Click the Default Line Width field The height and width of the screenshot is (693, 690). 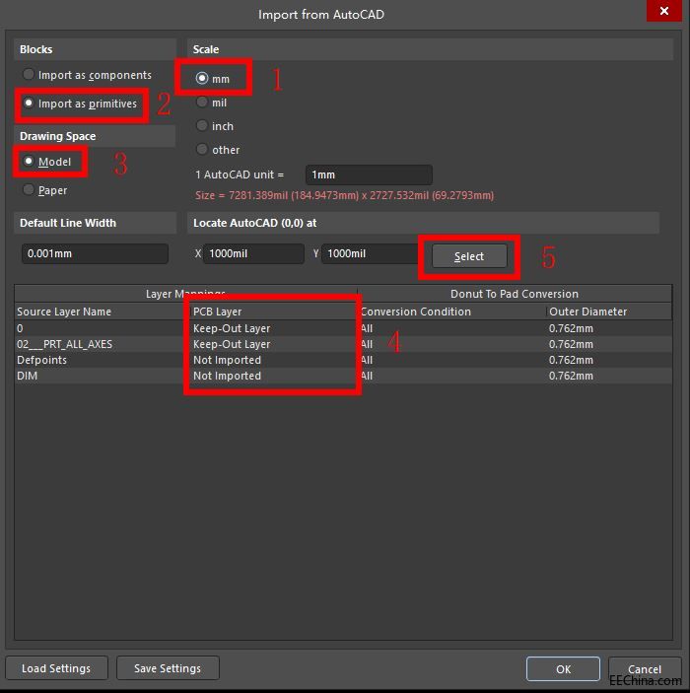click(x=95, y=253)
